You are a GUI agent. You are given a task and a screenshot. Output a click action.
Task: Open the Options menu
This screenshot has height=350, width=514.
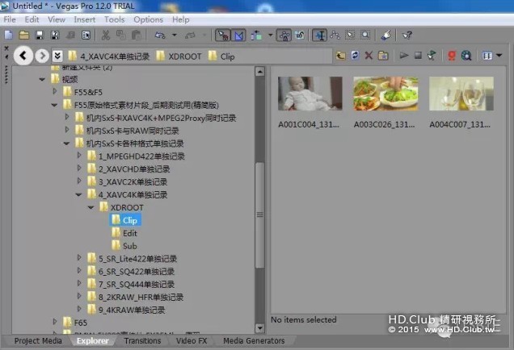(x=148, y=19)
